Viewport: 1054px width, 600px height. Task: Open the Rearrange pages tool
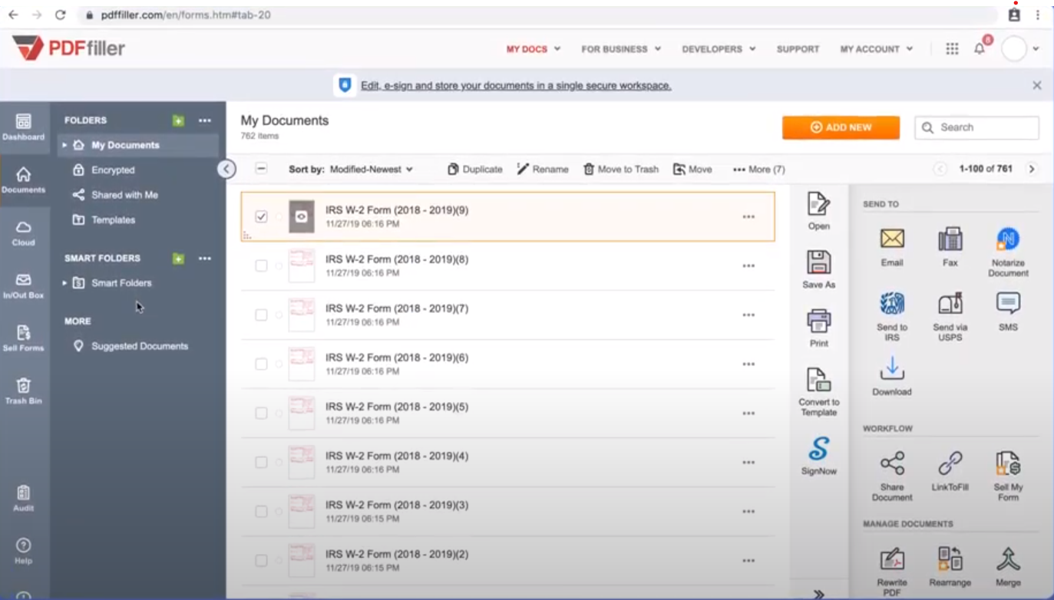(x=950, y=567)
